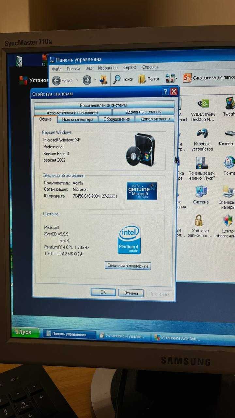Open the Views dropdown in the toolbar
This screenshot has height=418, width=235.
pyautogui.click(x=171, y=78)
